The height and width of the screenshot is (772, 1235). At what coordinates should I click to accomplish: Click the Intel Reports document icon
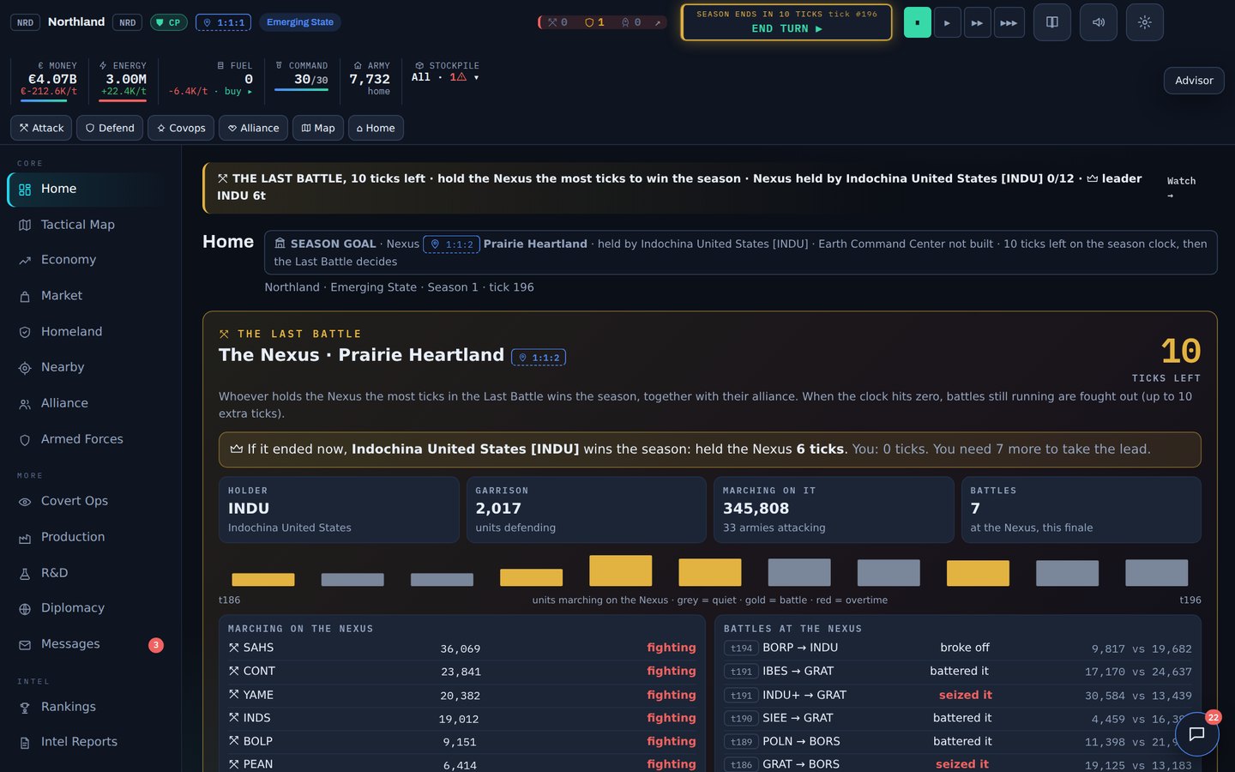pos(25,743)
